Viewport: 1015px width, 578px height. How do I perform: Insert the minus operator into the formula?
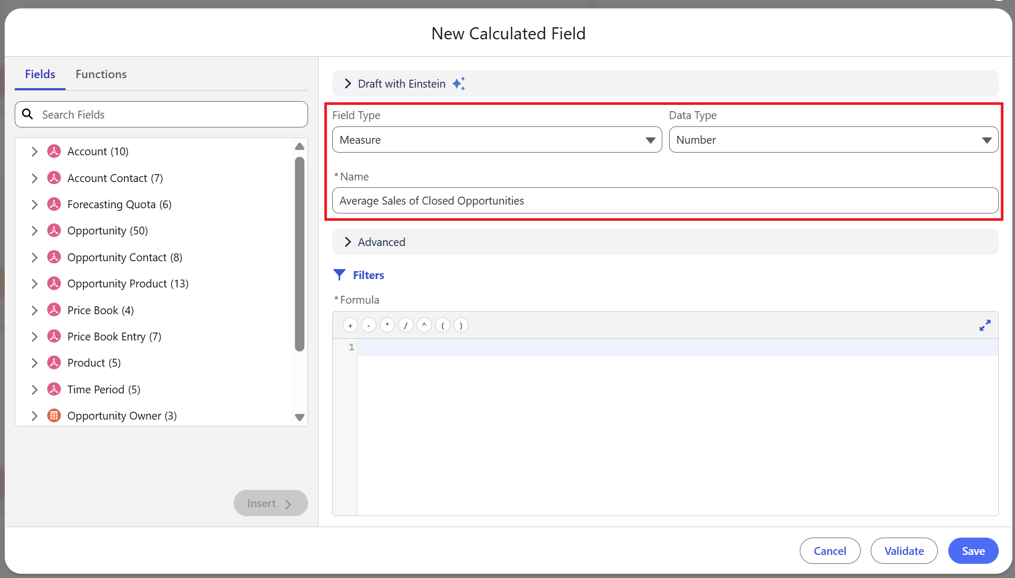368,325
